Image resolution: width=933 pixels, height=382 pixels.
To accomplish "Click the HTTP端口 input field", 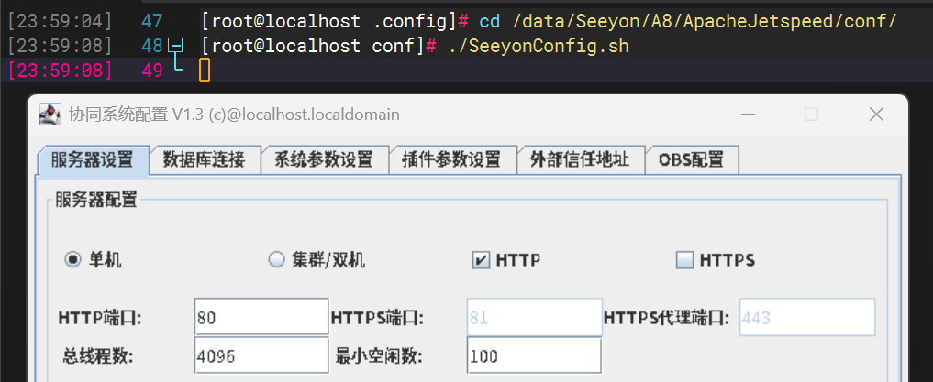I will (x=261, y=318).
